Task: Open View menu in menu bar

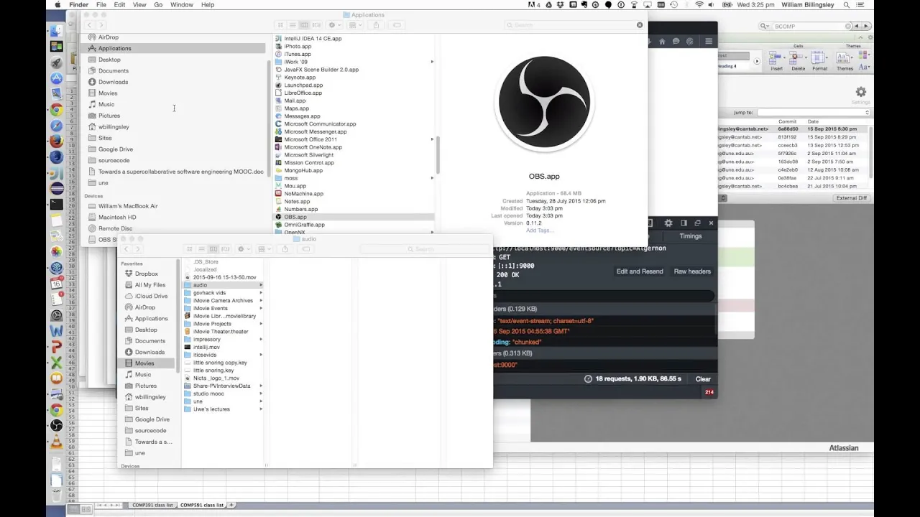Action: coord(139,5)
